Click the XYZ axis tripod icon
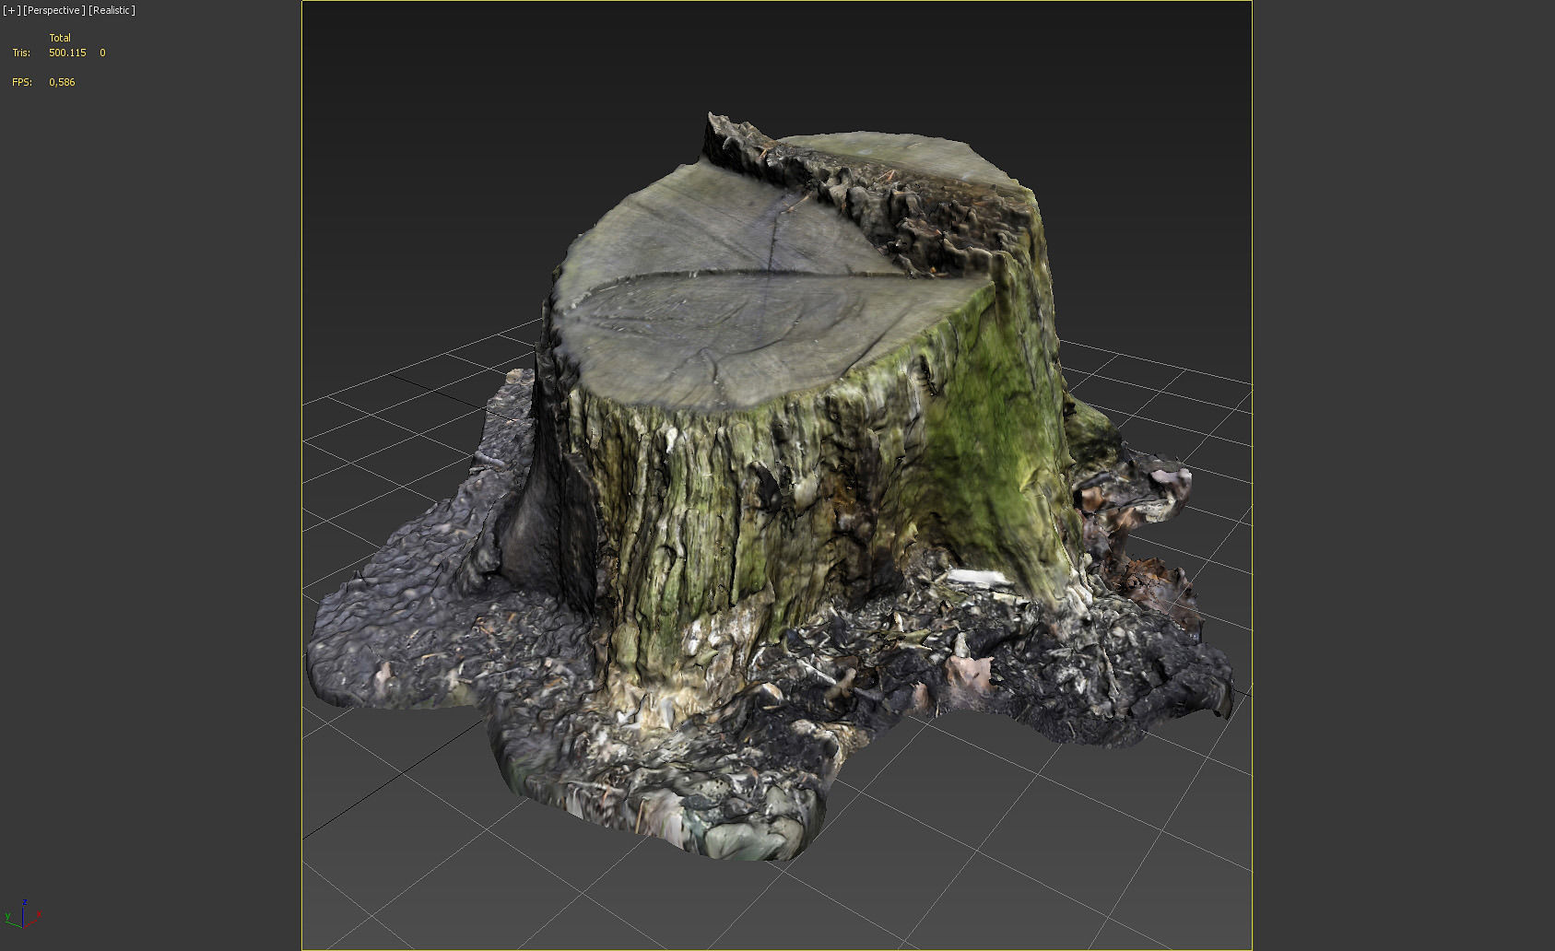Viewport: 1555px width, 951px height. [23, 913]
